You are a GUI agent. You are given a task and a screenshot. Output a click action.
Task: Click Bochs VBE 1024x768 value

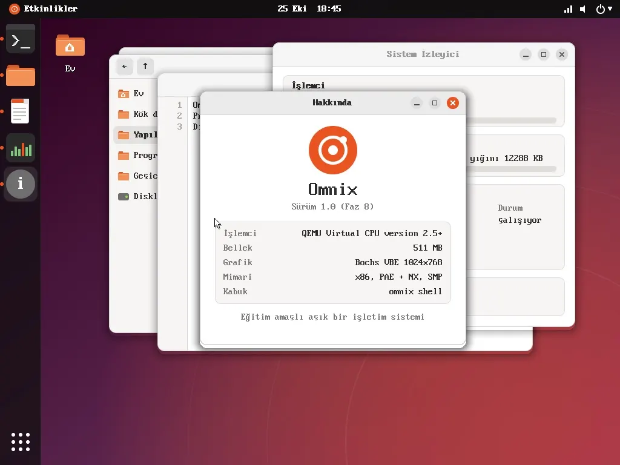pyautogui.click(x=398, y=263)
